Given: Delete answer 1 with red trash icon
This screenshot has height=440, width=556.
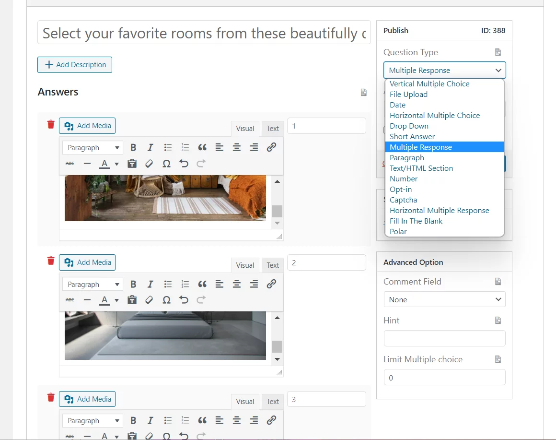Looking at the screenshot, I should tap(51, 124).
